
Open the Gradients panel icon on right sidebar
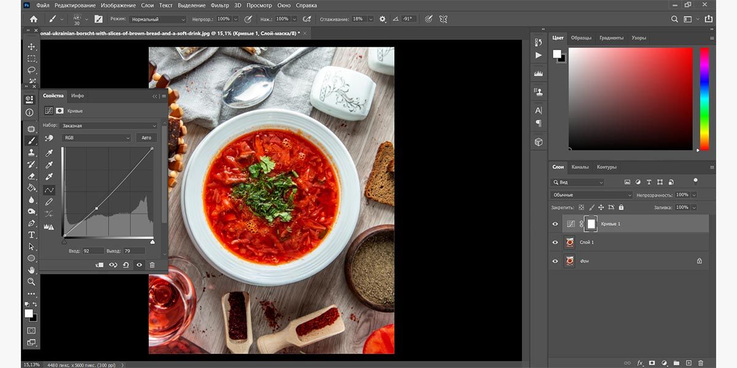point(612,37)
